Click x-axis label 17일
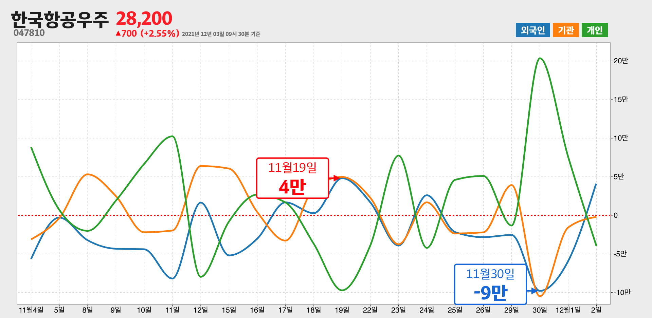This screenshot has width=652, height=318. point(285,310)
